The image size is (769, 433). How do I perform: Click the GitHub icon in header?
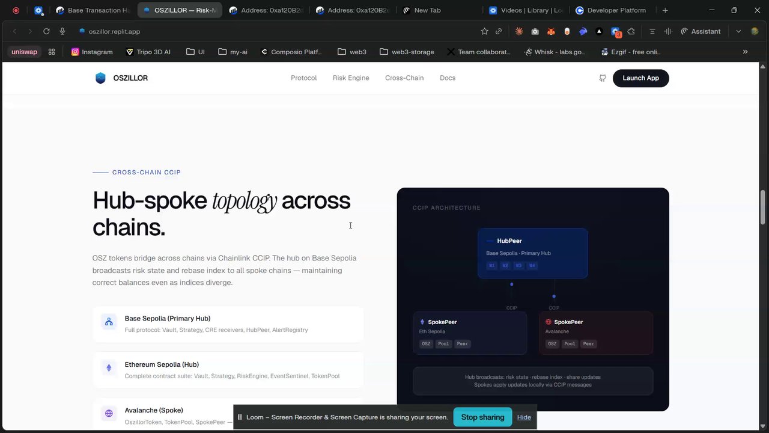(x=602, y=78)
